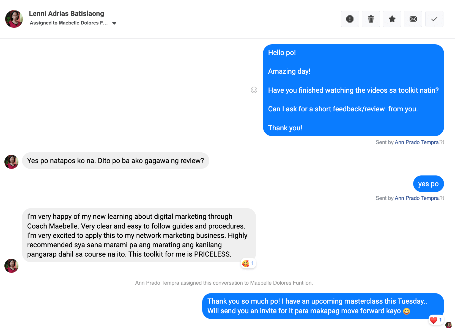The width and height of the screenshot is (455, 330).
Task: Mark conversation unread with envelope icon
Action: pos(413,19)
